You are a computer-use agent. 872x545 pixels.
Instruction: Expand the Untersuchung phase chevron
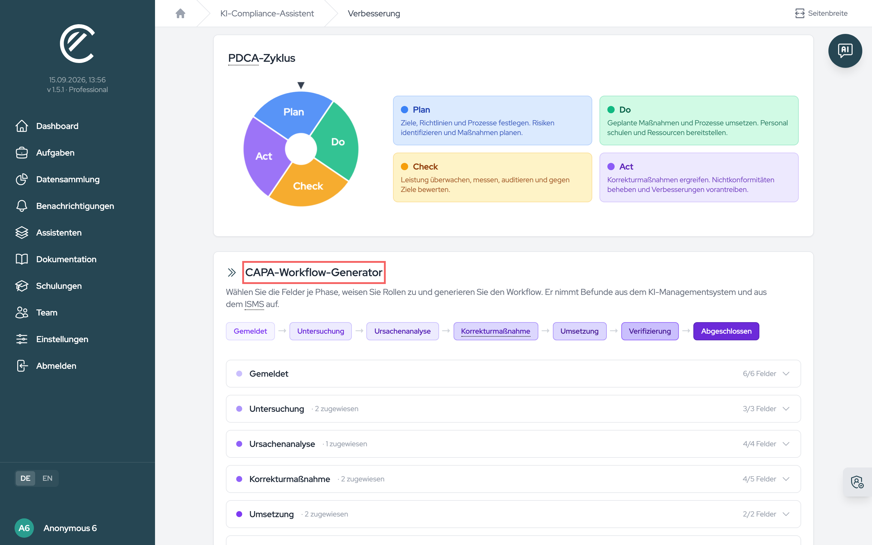click(786, 409)
